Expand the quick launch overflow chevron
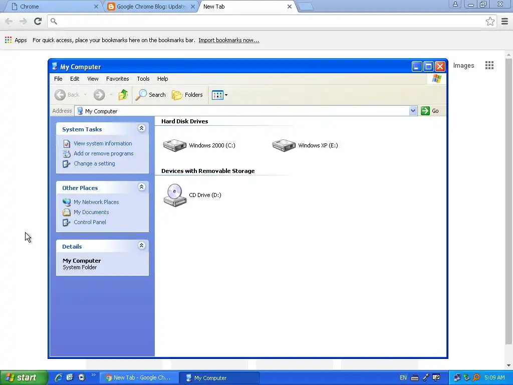Viewport: 513px width, 385px height. click(93, 375)
